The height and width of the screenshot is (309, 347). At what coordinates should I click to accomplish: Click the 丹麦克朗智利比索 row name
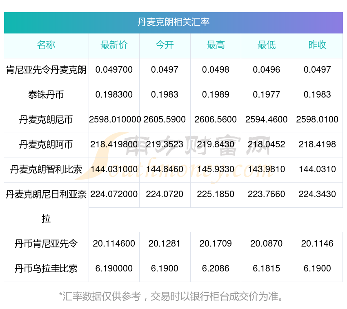(x=46, y=169)
